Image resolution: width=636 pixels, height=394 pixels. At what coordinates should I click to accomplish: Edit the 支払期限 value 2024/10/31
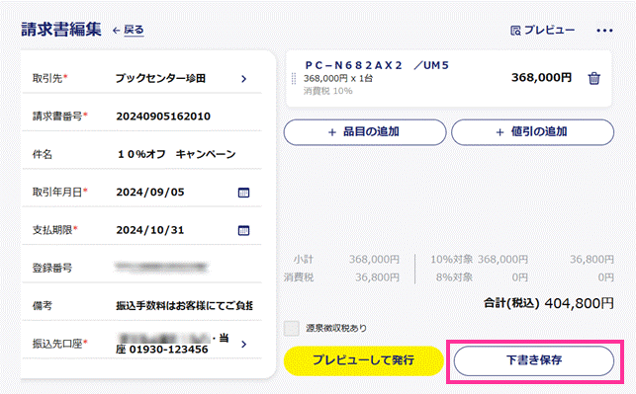point(150,230)
